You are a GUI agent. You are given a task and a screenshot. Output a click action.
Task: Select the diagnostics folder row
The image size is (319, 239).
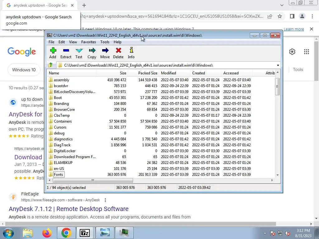click(x=161, y=139)
